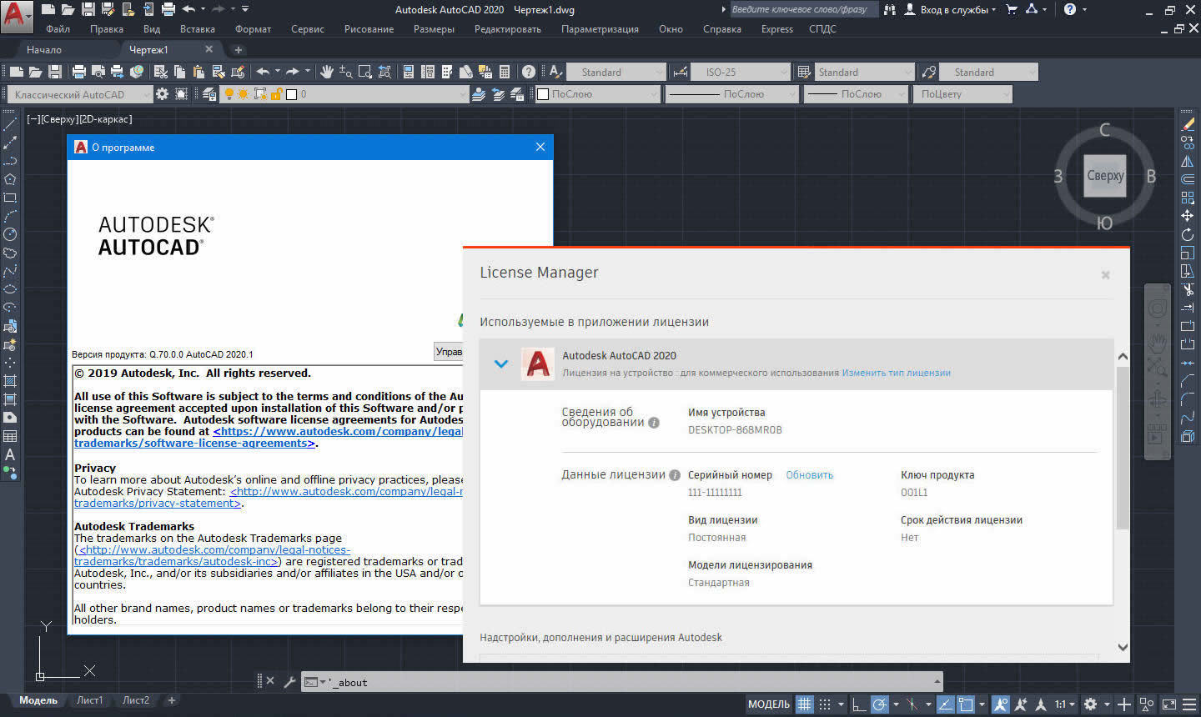The image size is (1201, 717).
Task: Open the ISO-25 dimension style dropdown
Action: (x=740, y=72)
